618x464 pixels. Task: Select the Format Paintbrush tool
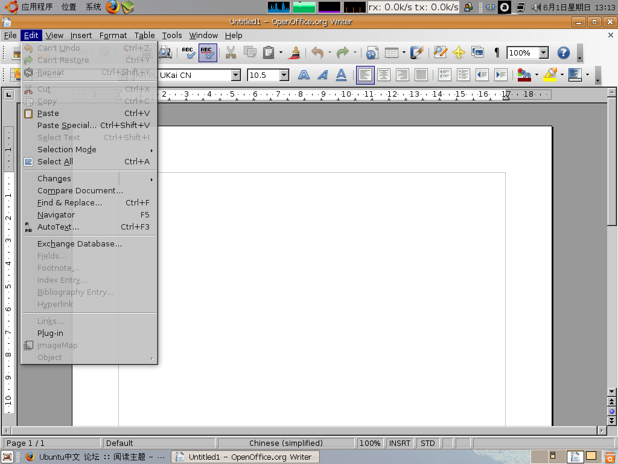[x=295, y=53]
